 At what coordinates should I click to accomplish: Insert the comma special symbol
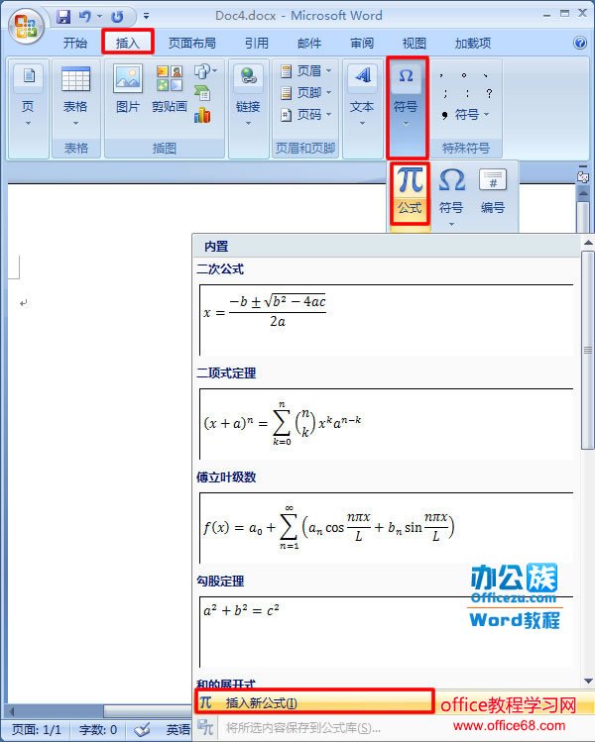441,74
